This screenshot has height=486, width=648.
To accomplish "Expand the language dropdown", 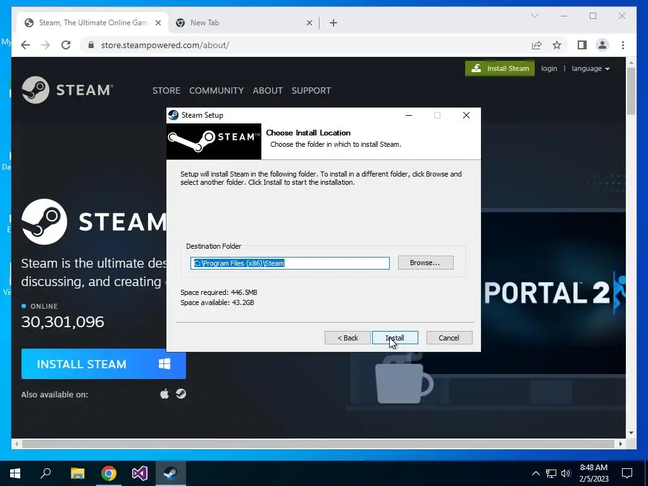I will pyautogui.click(x=590, y=68).
